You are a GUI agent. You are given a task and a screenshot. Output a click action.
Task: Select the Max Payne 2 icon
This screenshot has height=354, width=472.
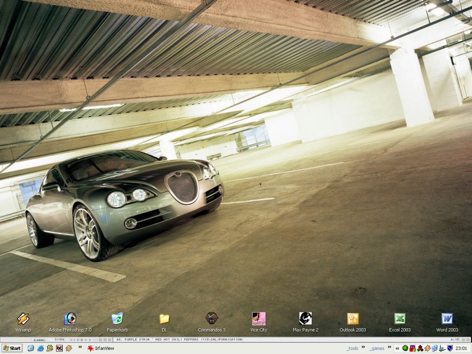(x=306, y=319)
